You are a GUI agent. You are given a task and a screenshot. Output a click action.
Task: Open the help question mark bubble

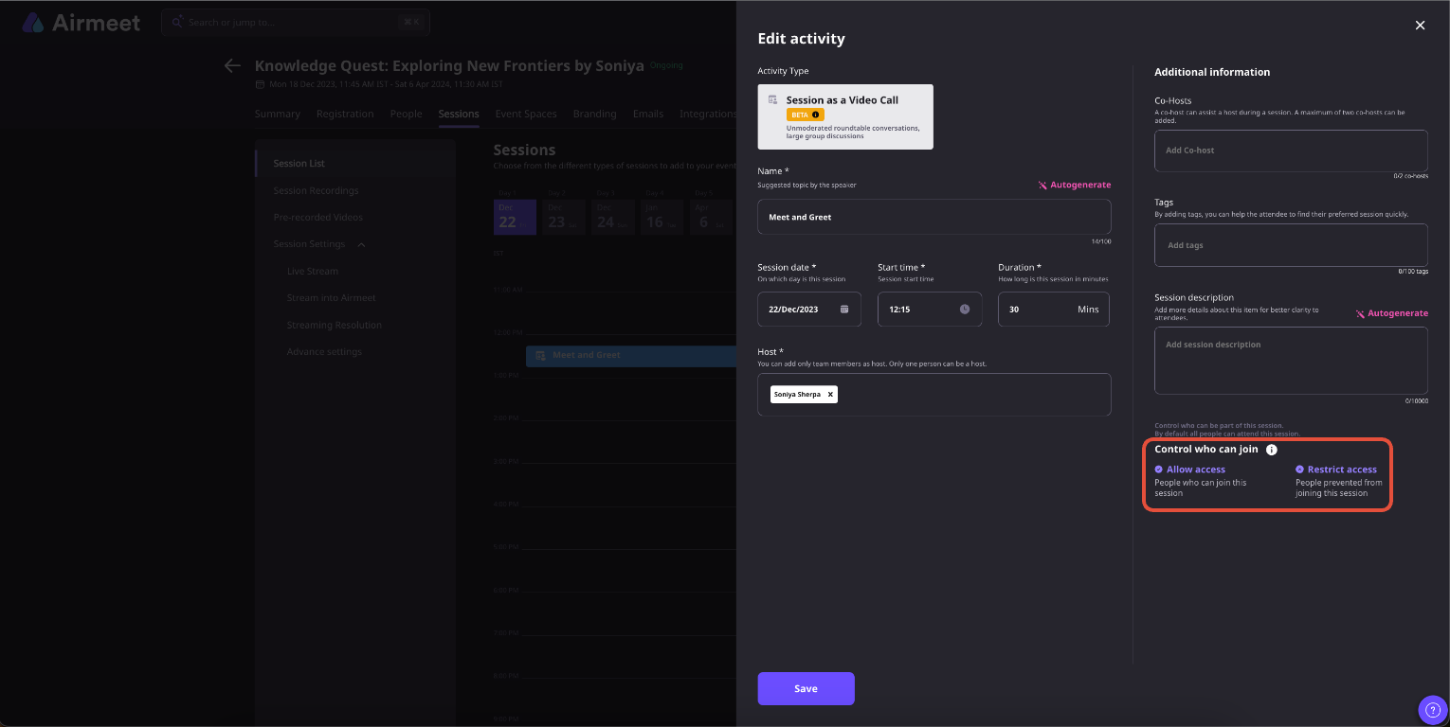[1432, 709]
